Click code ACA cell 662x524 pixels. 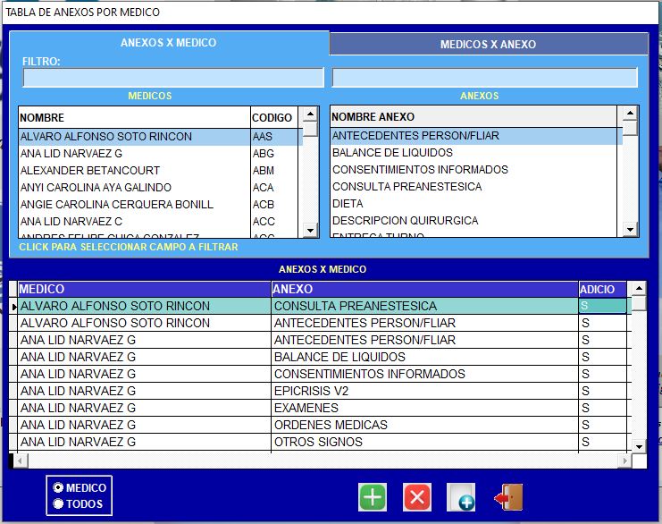point(274,187)
